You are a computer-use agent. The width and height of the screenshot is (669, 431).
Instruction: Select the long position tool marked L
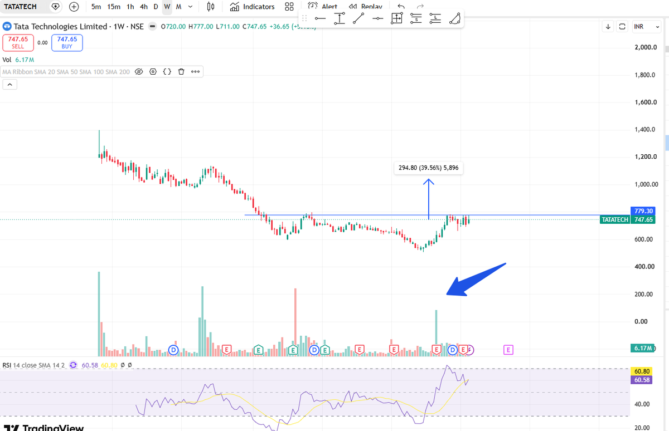pyautogui.click(x=435, y=18)
